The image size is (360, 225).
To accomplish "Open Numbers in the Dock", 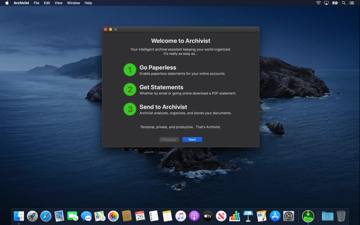I will coord(234,216).
